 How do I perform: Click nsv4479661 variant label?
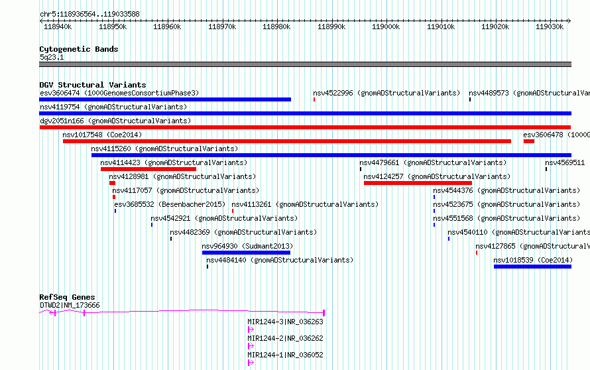click(x=433, y=162)
